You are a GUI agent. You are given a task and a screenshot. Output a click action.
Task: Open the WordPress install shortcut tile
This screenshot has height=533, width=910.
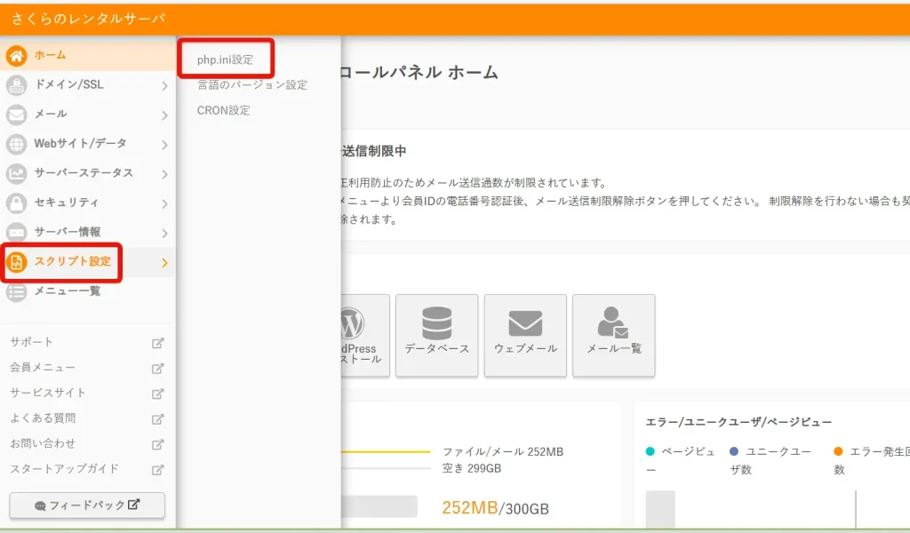tap(365, 335)
